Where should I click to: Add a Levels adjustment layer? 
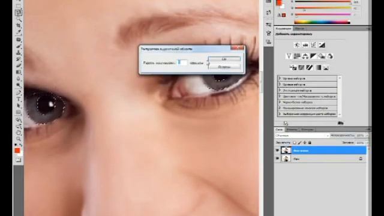[305, 45]
